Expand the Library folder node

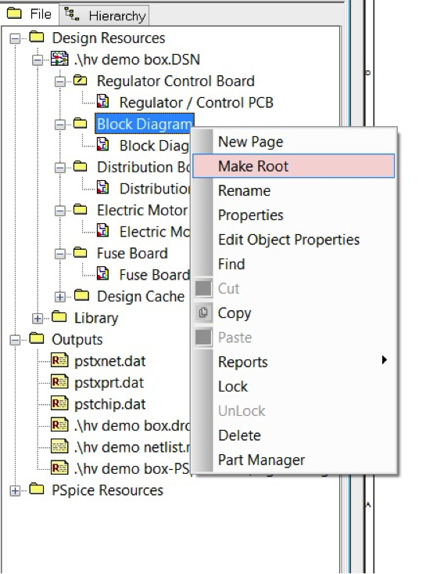(38, 318)
